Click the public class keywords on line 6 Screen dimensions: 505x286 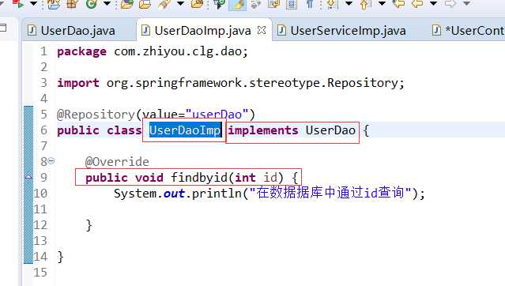pos(100,130)
